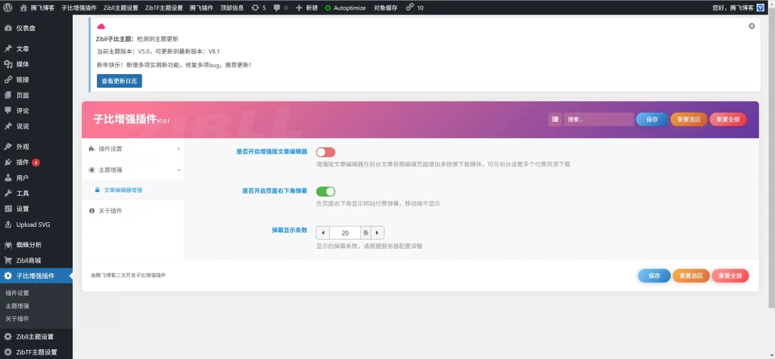775x359 pixels.
Task: Click the 弹幕显示条数 number field
Action: pyautogui.click(x=345, y=233)
